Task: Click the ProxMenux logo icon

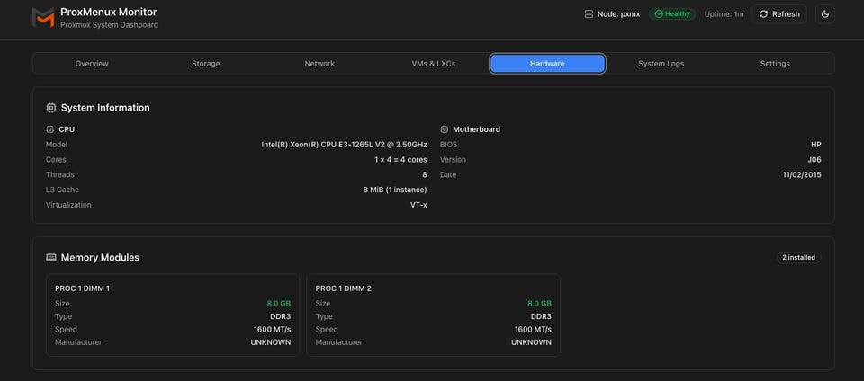Action: pos(43,18)
